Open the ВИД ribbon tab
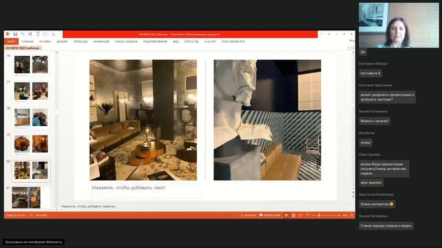442x248 pixels. 176,41
